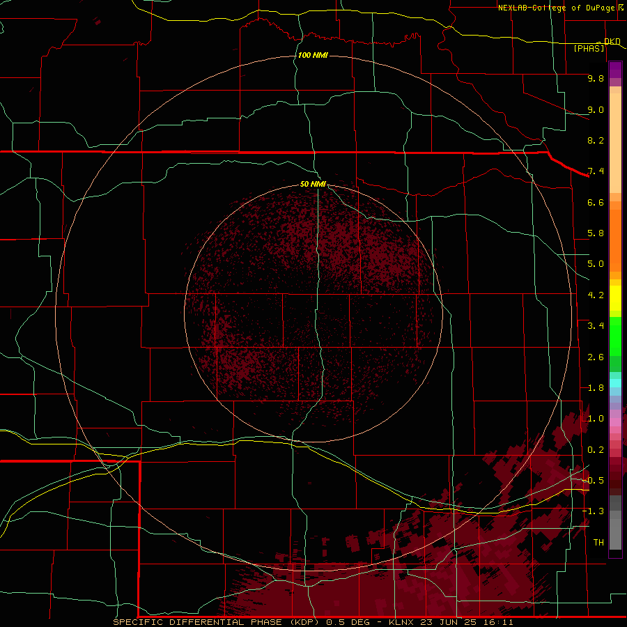Click the -1.3 value on color scale

pyautogui.click(x=593, y=511)
